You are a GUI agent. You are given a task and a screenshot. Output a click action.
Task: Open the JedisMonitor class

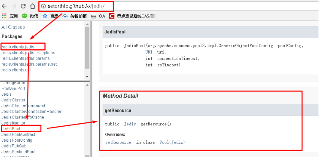13,123
